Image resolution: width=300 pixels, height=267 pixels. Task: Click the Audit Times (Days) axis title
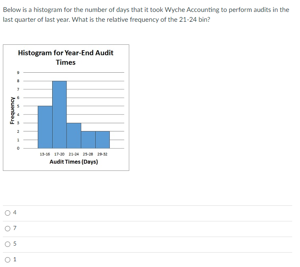point(74,162)
